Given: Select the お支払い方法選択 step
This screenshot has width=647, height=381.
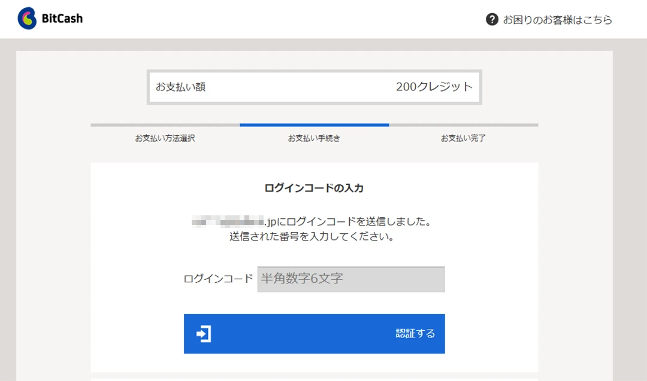Looking at the screenshot, I should (x=165, y=138).
